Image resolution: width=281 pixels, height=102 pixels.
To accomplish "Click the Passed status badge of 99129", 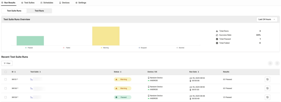I will pyautogui.click(x=123, y=97).
